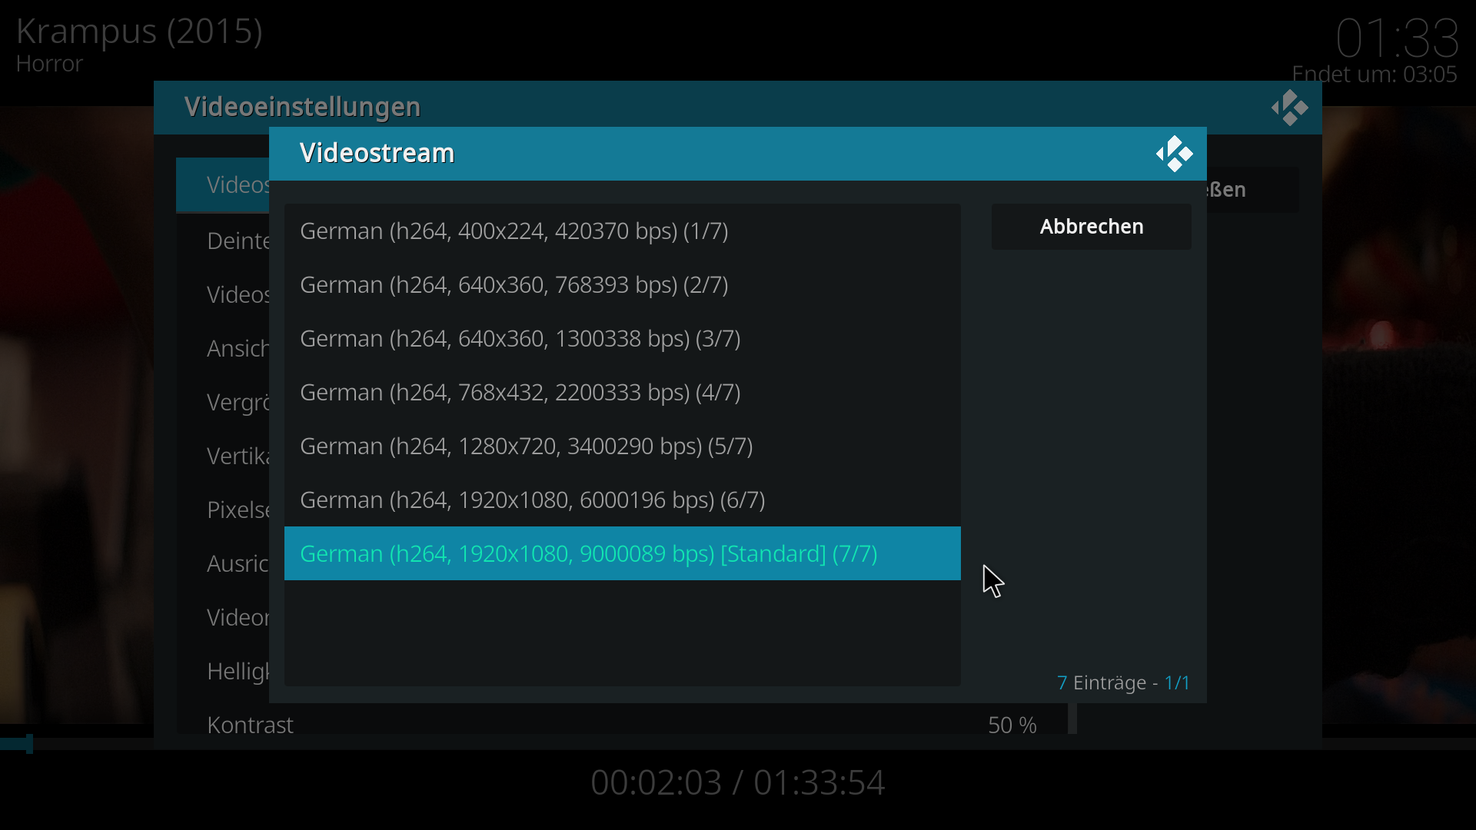Click the Videoeinstellungen title text
This screenshot has height=830, width=1476.
tap(302, 107)
